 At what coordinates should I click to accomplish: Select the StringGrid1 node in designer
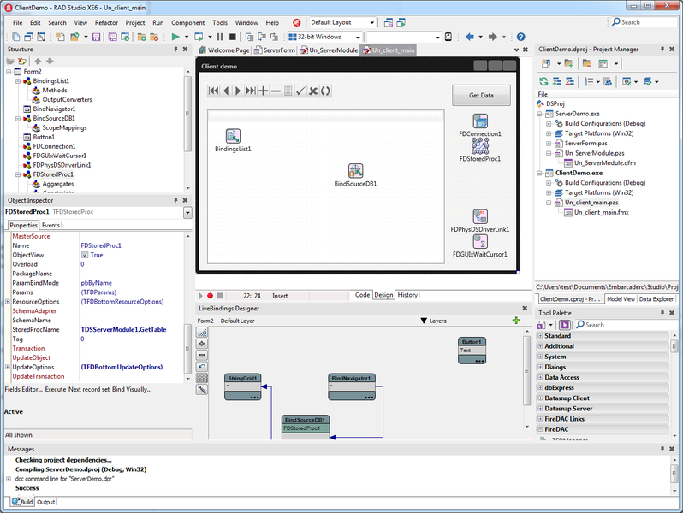point(242,386)
